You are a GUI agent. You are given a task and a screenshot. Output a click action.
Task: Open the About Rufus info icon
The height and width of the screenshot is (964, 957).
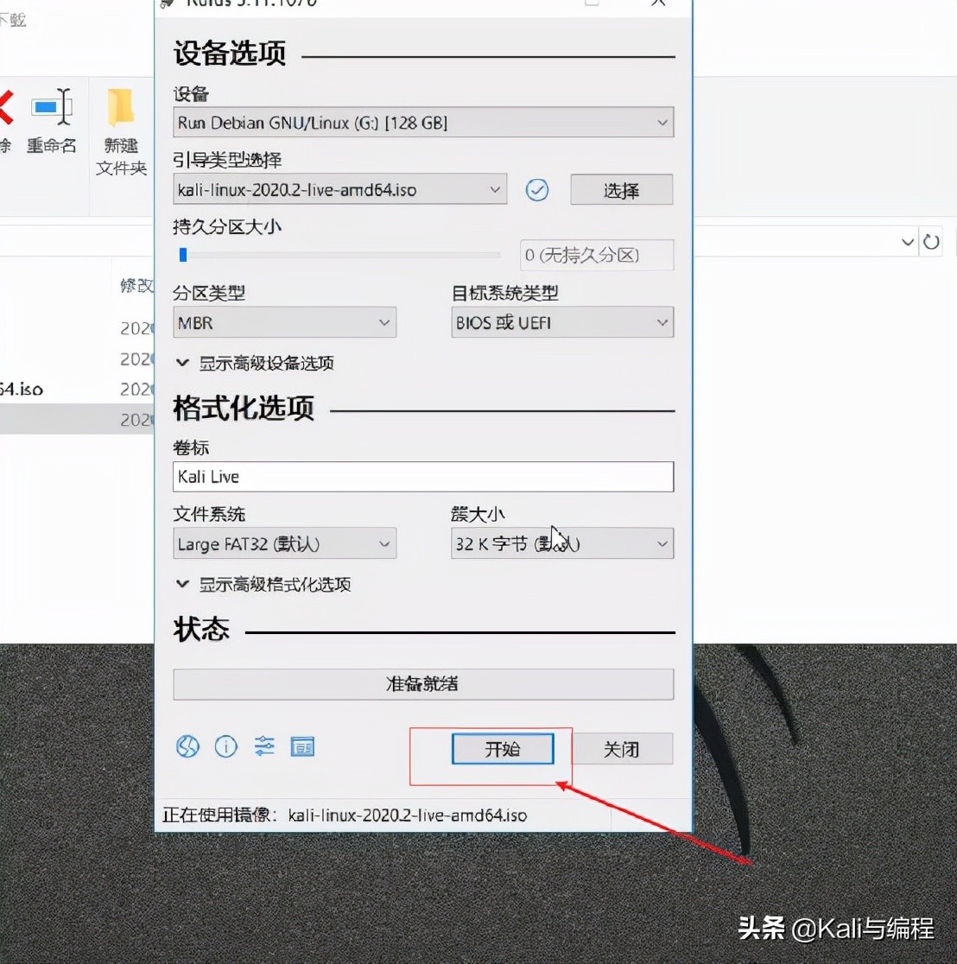click(x=225, y=746)
